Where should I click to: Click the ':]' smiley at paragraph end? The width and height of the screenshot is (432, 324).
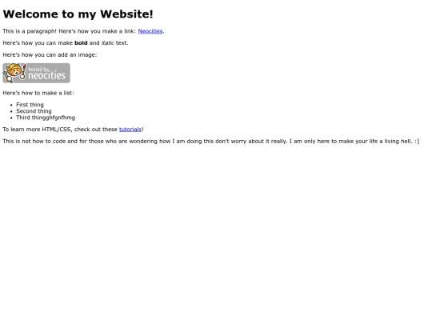[x=417, y=142]
